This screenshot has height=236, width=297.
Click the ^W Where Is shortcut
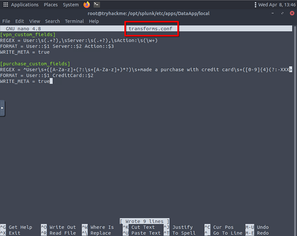click(98, 227)
